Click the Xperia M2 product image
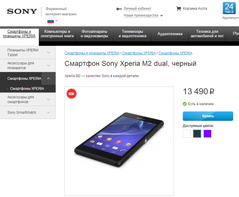The height and width of the screenshot is (197, 239). (119, 141)
